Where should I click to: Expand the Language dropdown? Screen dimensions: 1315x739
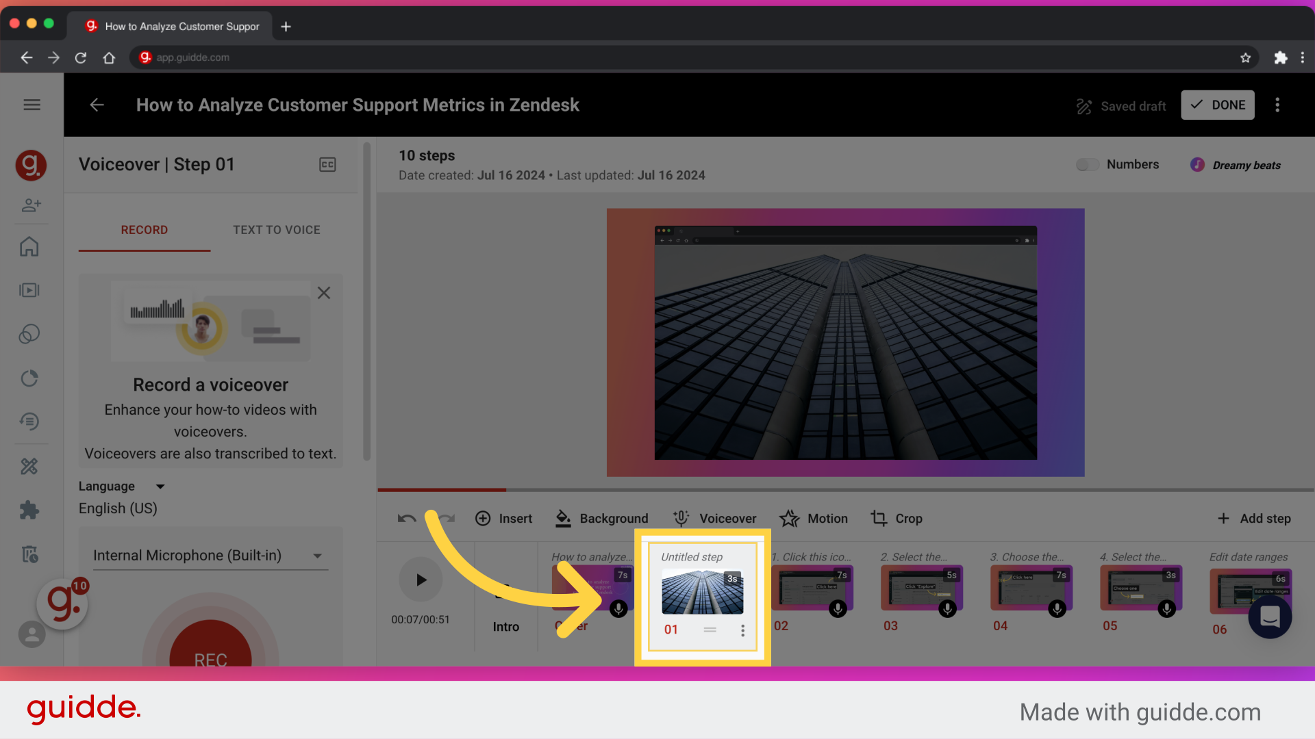[160, 486]
